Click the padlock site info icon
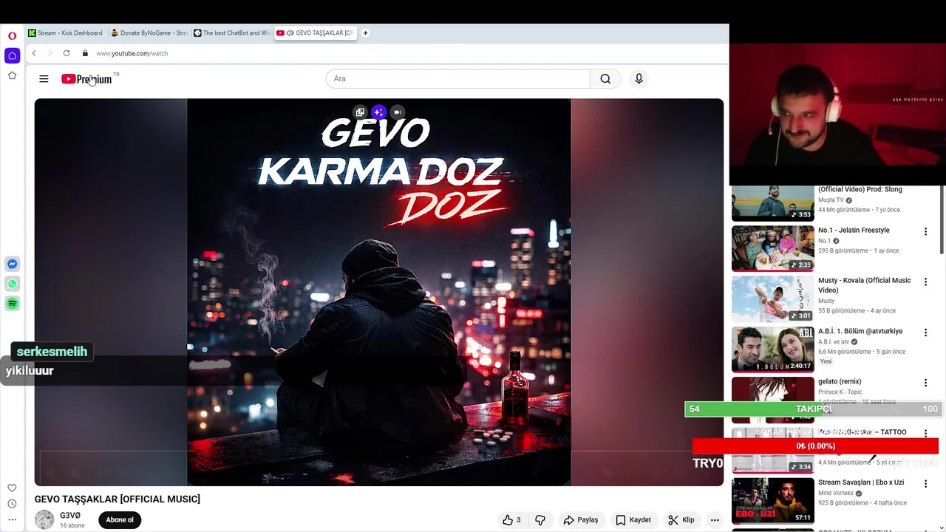The height and width of the screenshot is (532, 946). (x=85, y=53)
